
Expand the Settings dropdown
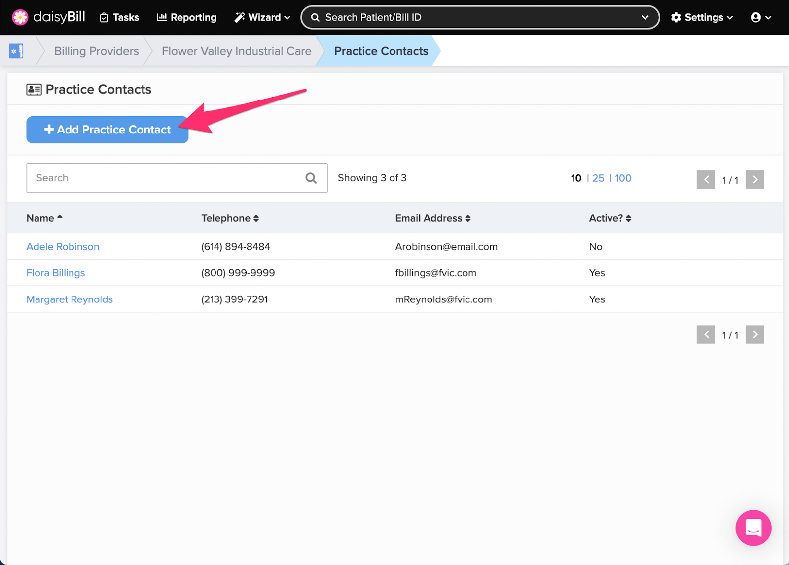pos(702,17)
